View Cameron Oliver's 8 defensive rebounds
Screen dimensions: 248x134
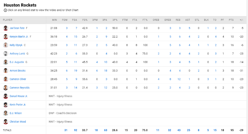[170, 79]
